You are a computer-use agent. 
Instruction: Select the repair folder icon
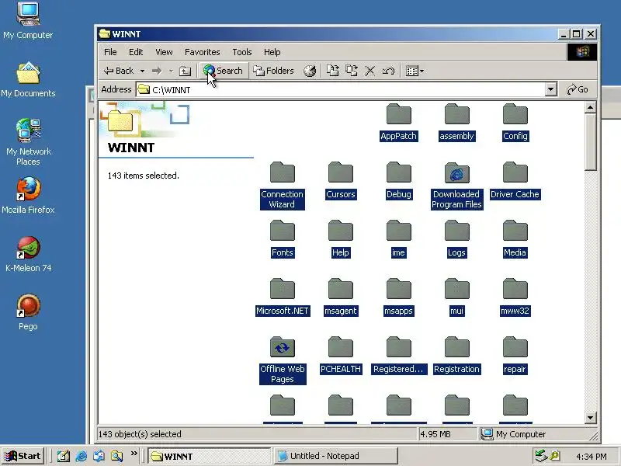pyautogui.click(x=515, y=347)
